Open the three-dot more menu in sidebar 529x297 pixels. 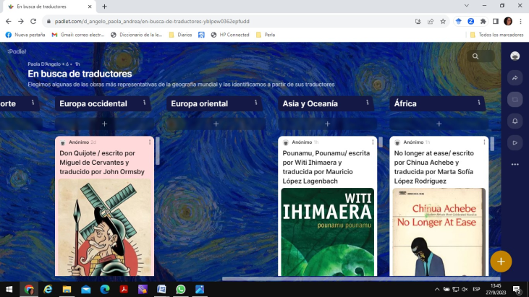(x=515, y=164)
